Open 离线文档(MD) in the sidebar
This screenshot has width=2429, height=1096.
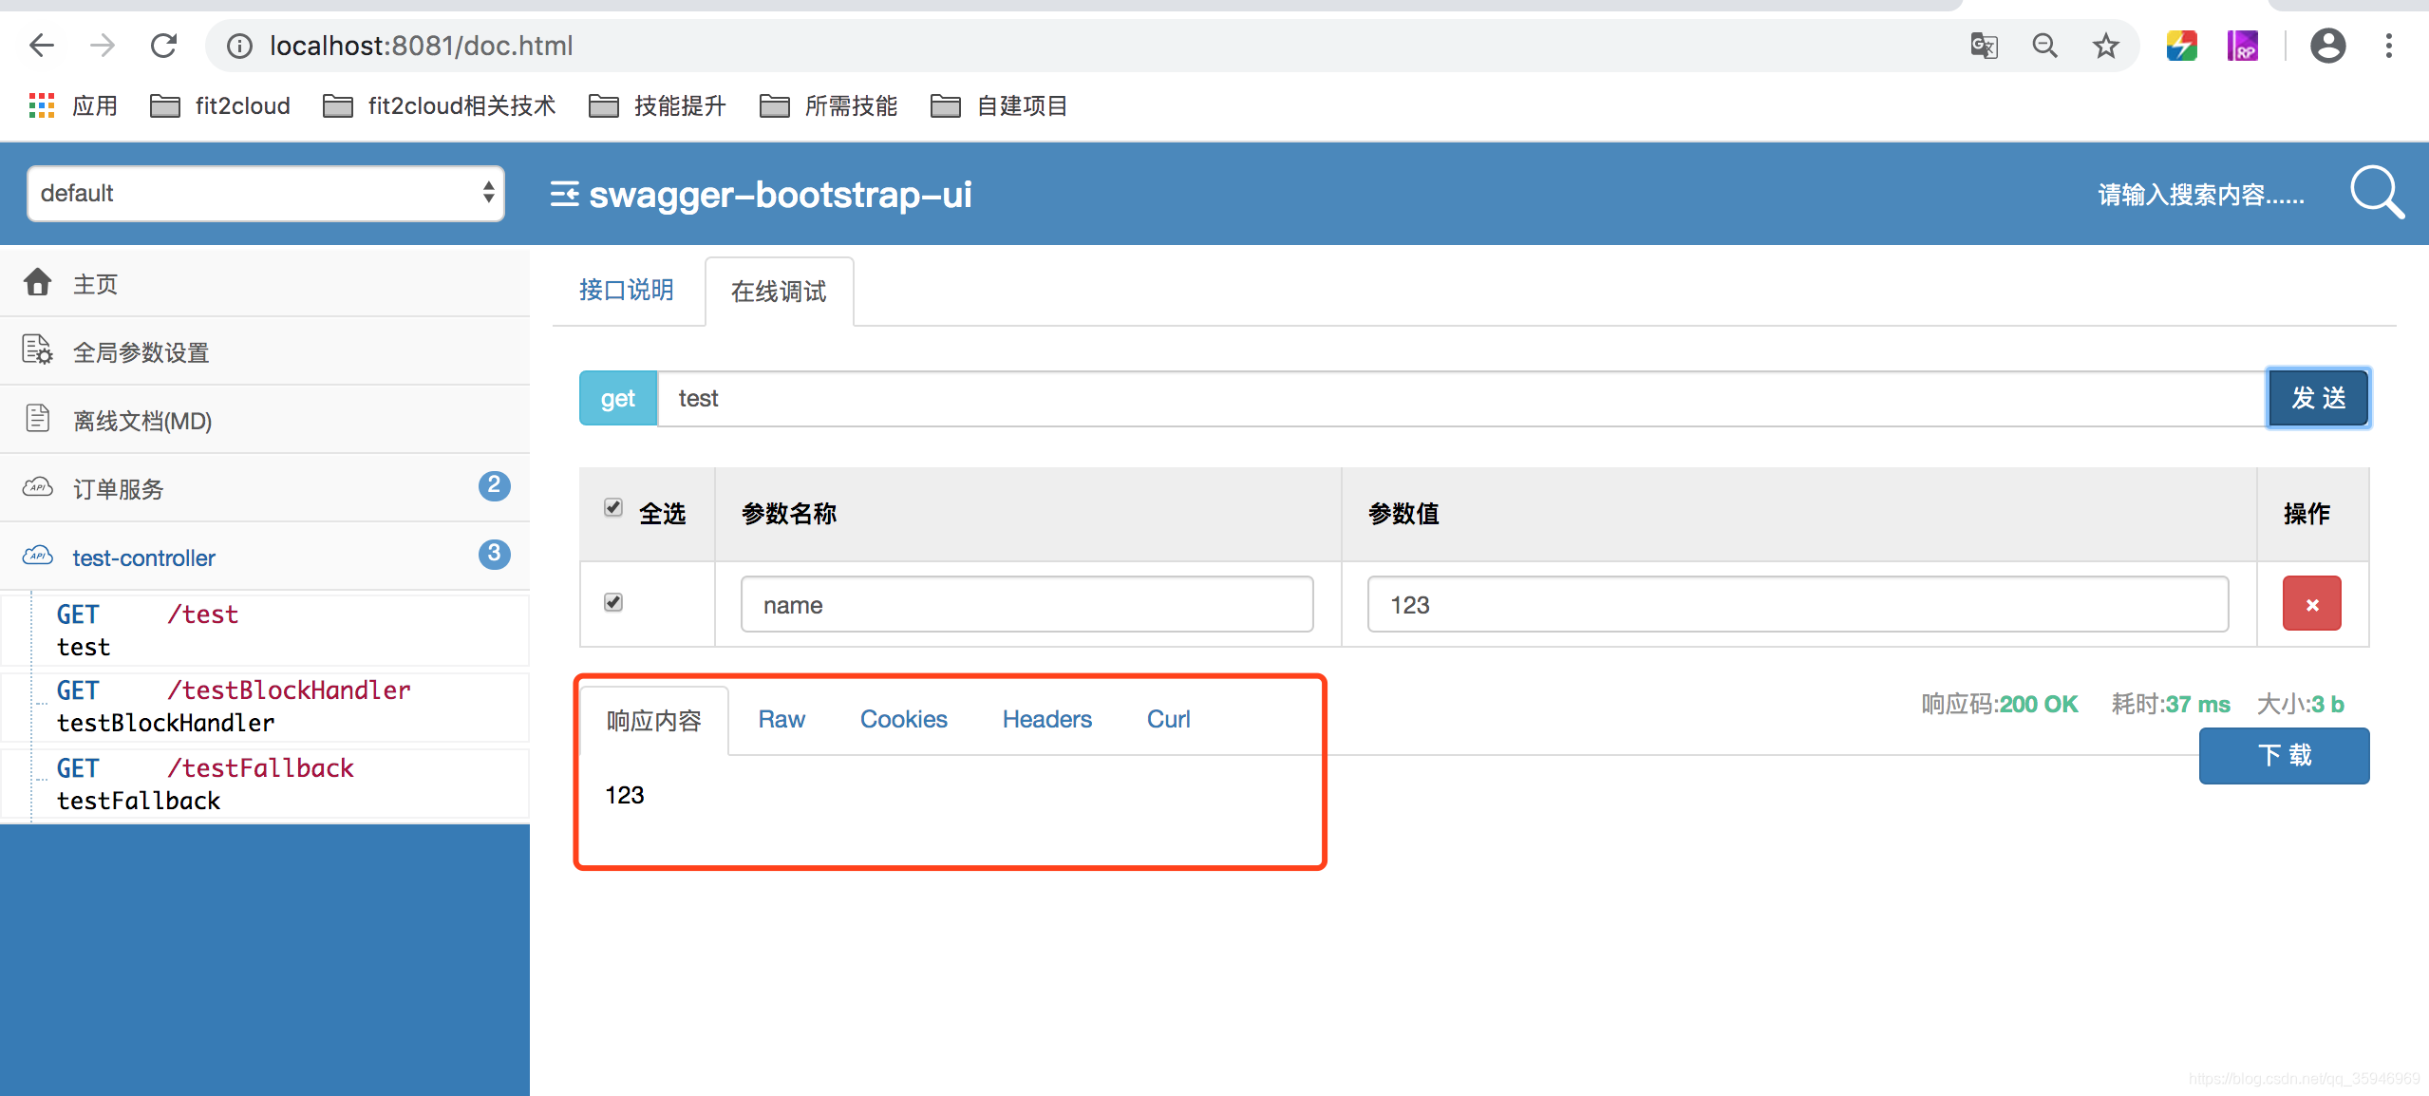coord(265,420)
